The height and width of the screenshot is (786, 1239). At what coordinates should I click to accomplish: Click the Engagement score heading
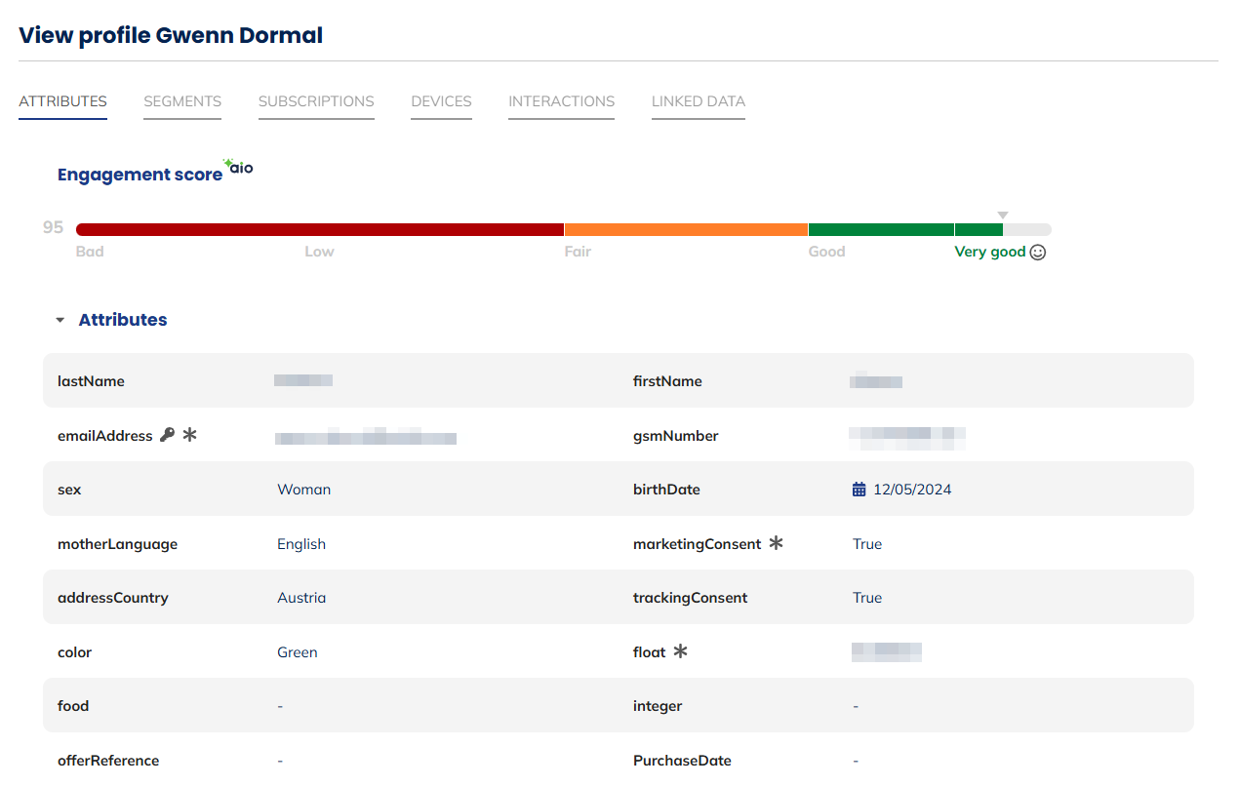tap(140, 175)
